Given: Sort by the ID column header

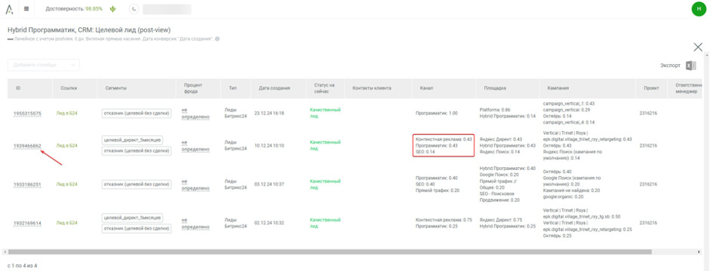Looking at the screenshot, I should click(18, 88).
